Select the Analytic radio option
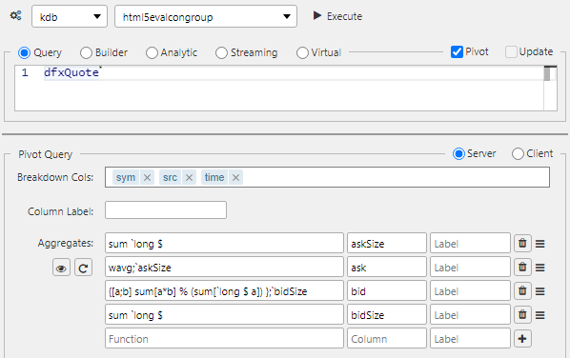 pyautogui.click(x=152, y=52)
